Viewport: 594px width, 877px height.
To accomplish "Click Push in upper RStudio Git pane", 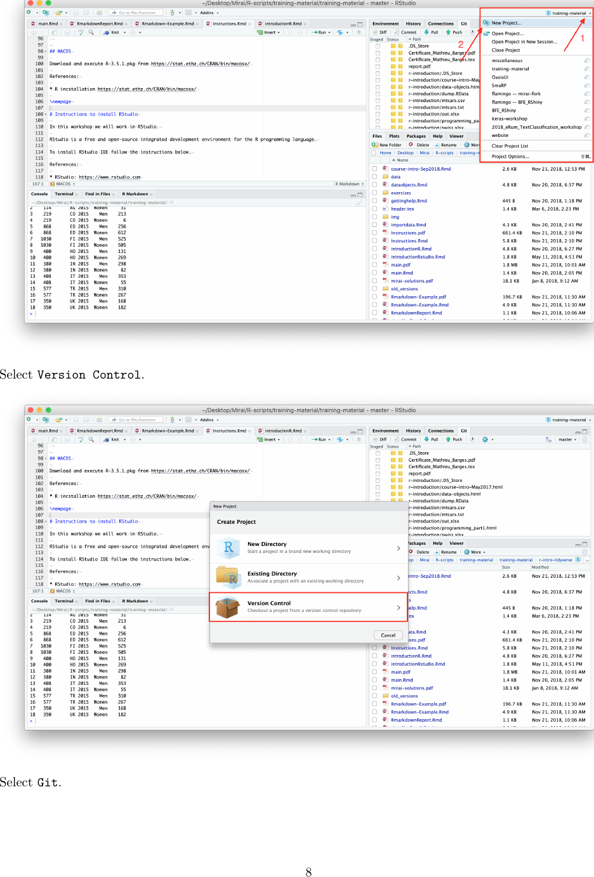I will 454,32.
